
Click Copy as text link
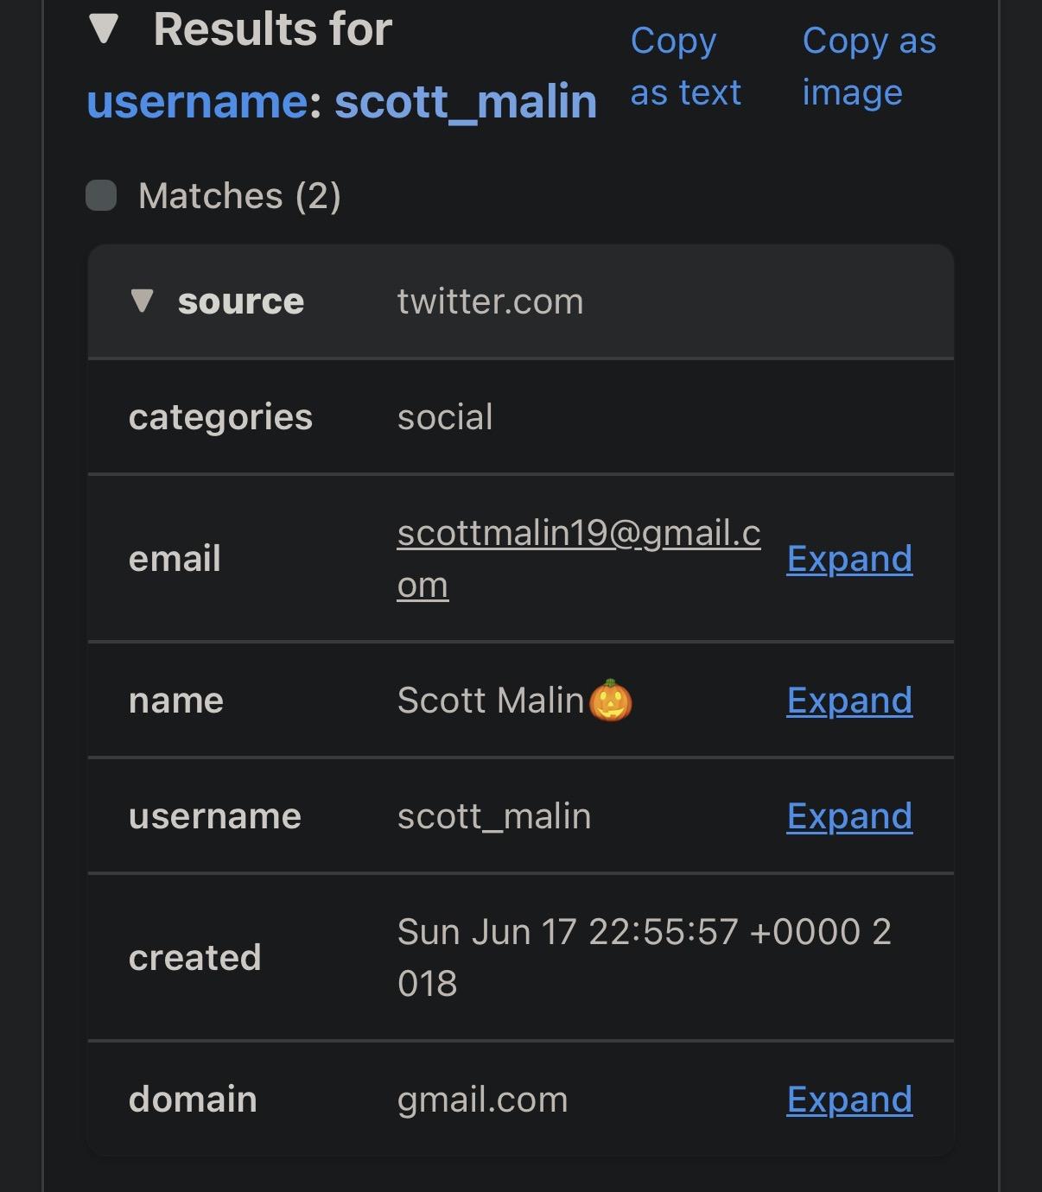685,67
